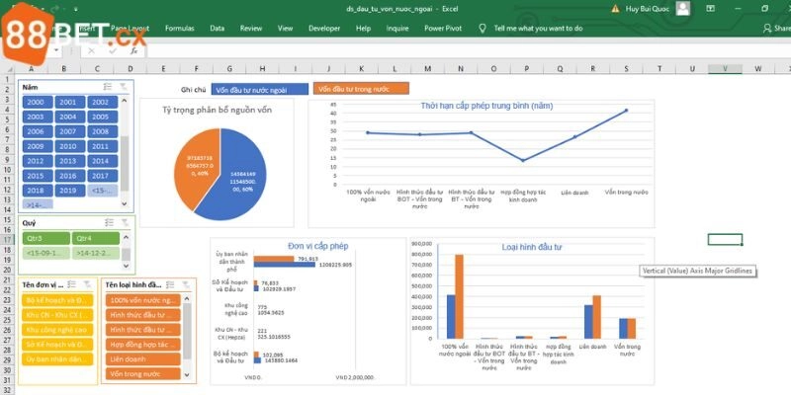
Task: Clear the filter on the Năm slicer
Action: coord(123,87)
